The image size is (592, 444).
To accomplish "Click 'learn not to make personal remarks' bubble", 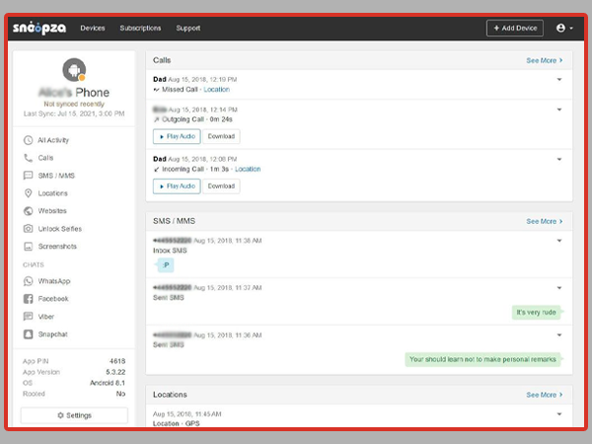I will point(482,359).
